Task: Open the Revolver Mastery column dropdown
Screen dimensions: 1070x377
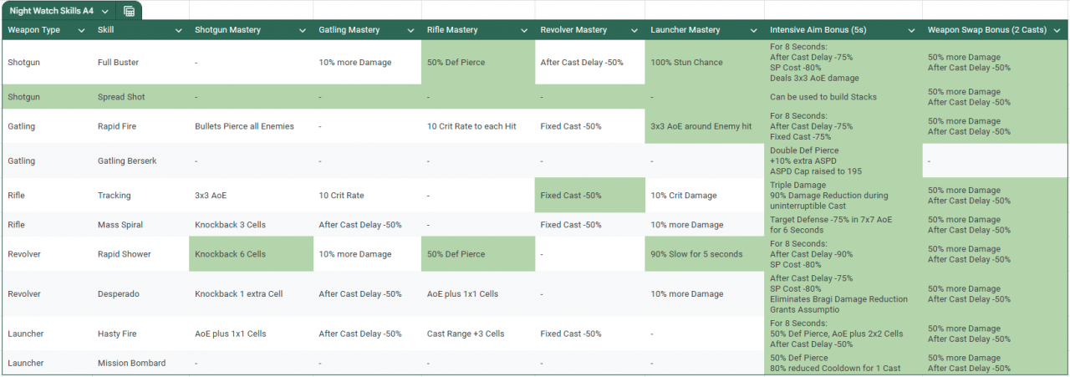Action: click(634, 30)
